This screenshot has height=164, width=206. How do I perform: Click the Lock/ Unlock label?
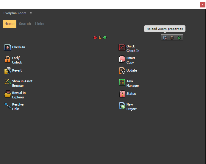point(17,60)
